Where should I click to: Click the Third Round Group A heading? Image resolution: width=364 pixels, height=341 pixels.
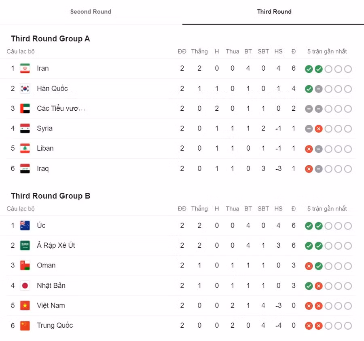[50, 38]
